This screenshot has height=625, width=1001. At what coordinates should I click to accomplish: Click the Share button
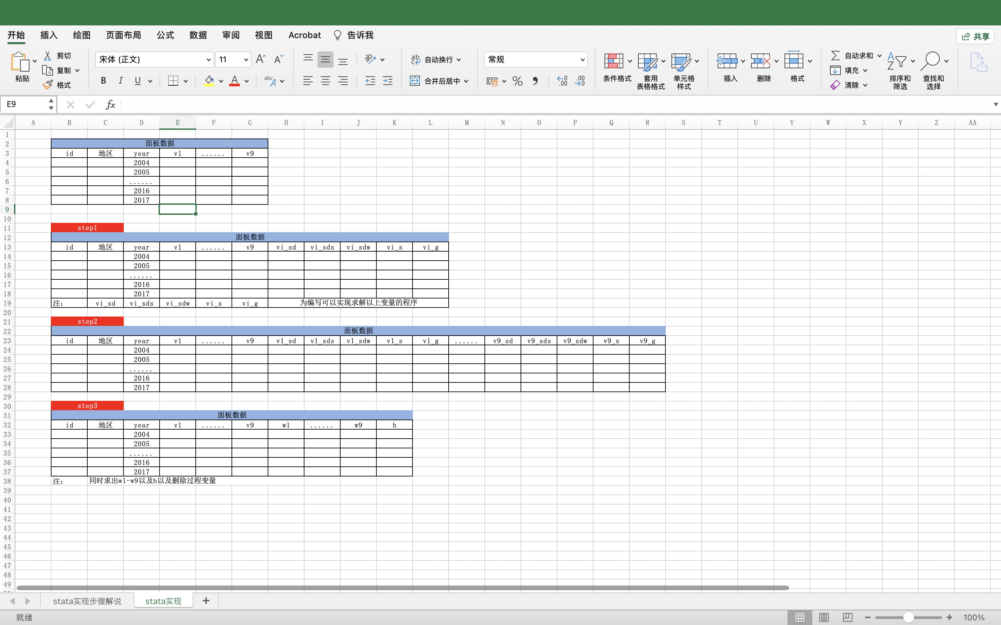click(975, 36)
